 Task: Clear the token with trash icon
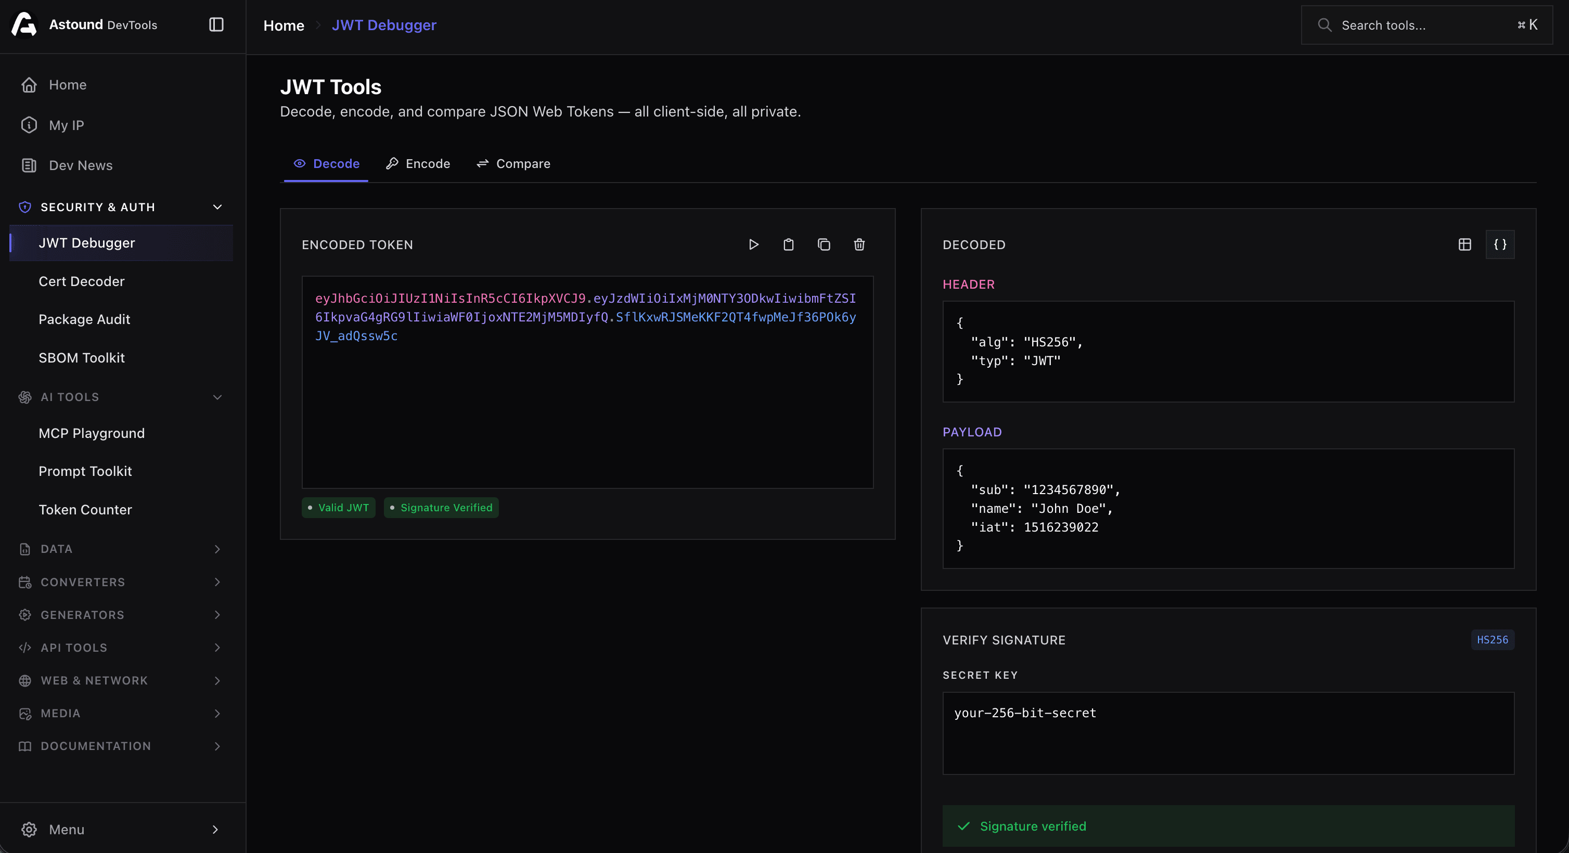tap(859, 244)
